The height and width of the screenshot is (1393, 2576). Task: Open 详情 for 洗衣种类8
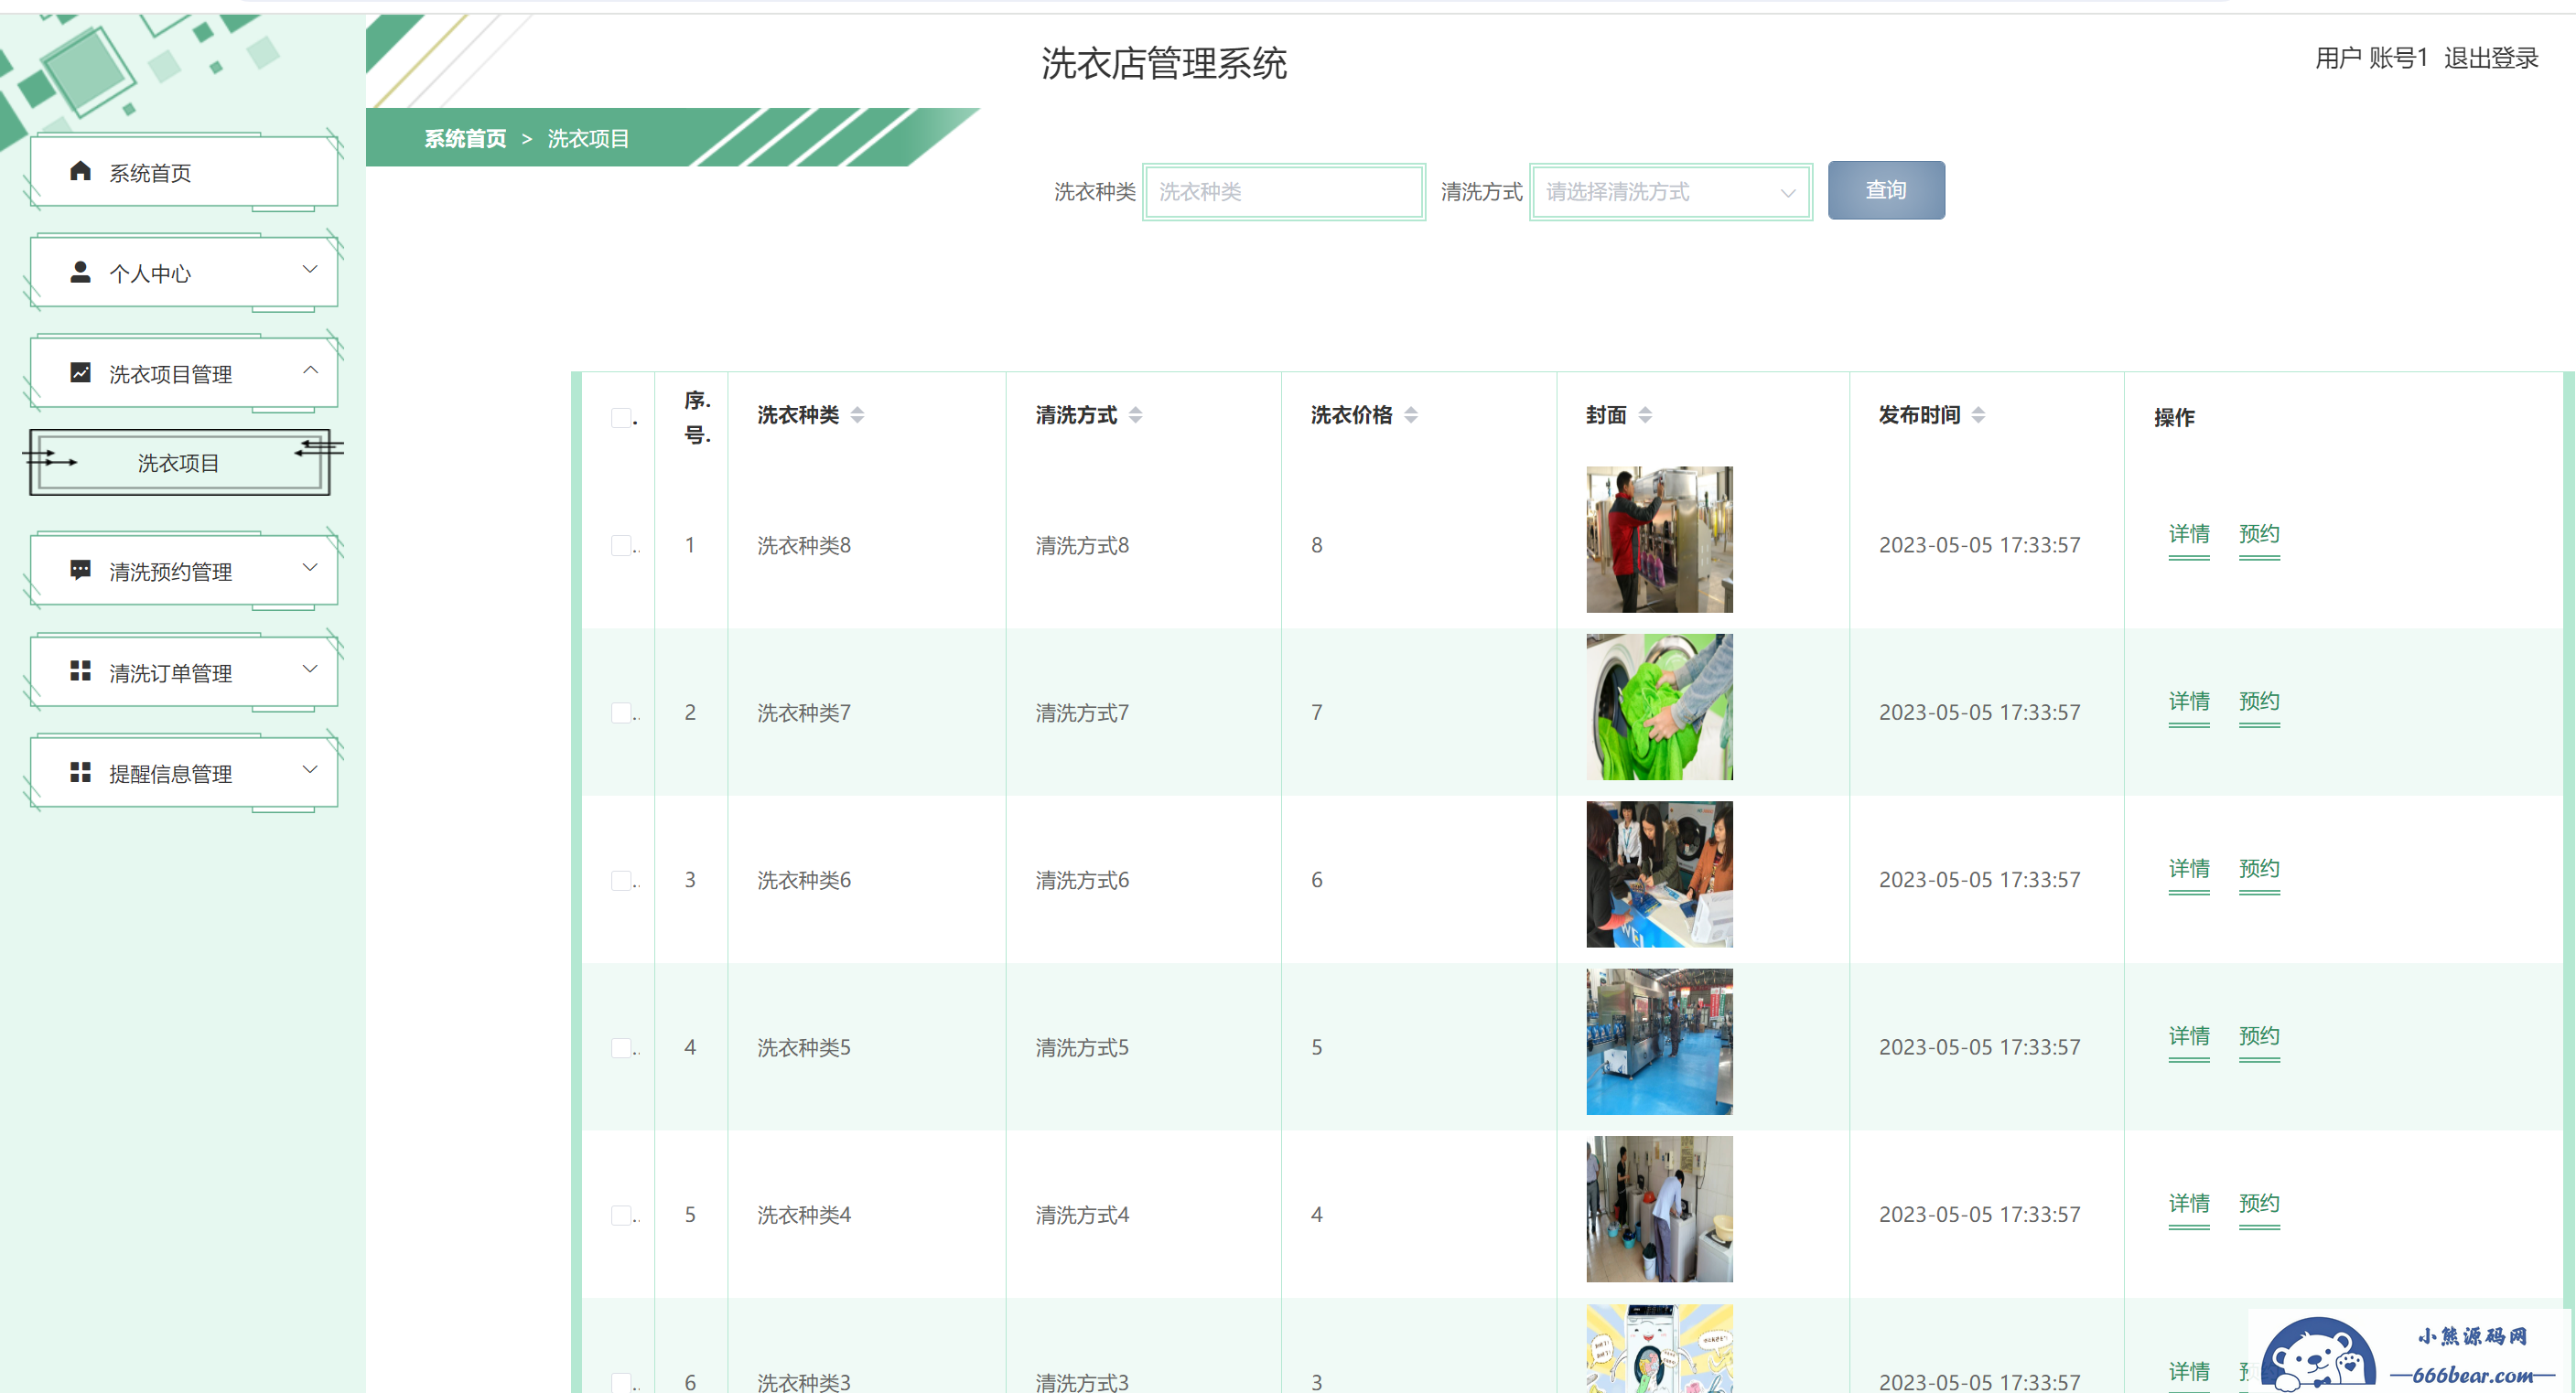tap(2189, 535)
